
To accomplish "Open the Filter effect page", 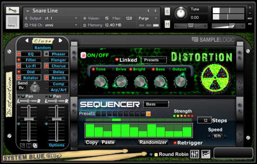I will 31,60.
